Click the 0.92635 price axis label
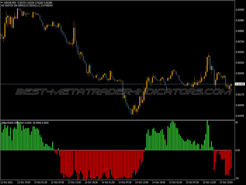246x185 pixels. click(x=240, y=52)
